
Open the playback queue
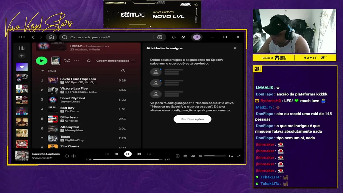click(185, 156)
